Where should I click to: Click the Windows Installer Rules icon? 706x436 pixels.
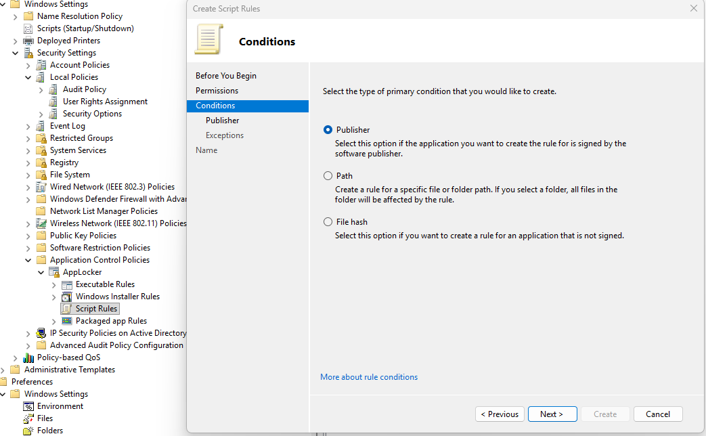66,297
